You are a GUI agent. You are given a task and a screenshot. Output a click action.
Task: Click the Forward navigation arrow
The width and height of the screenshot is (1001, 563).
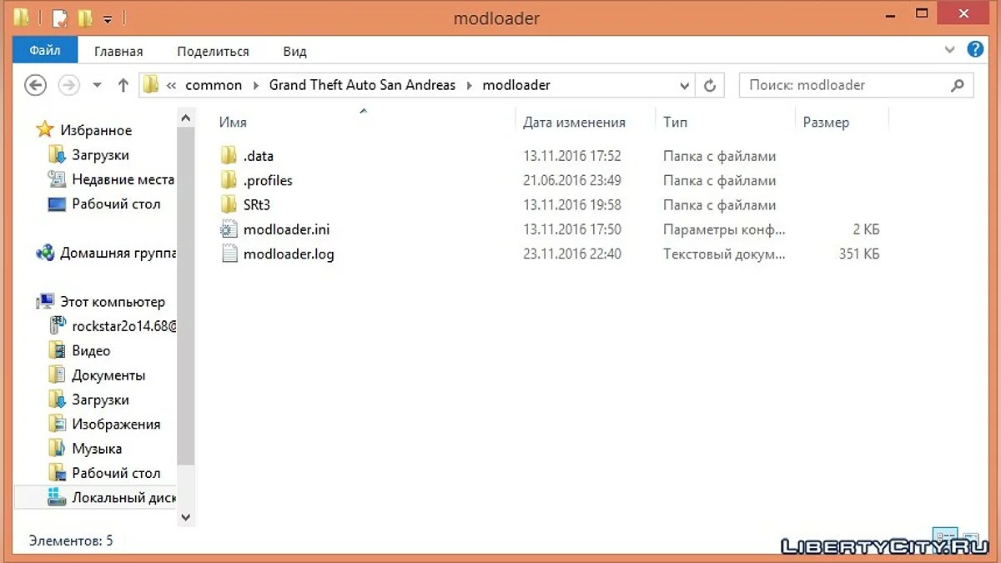point(68,85)
